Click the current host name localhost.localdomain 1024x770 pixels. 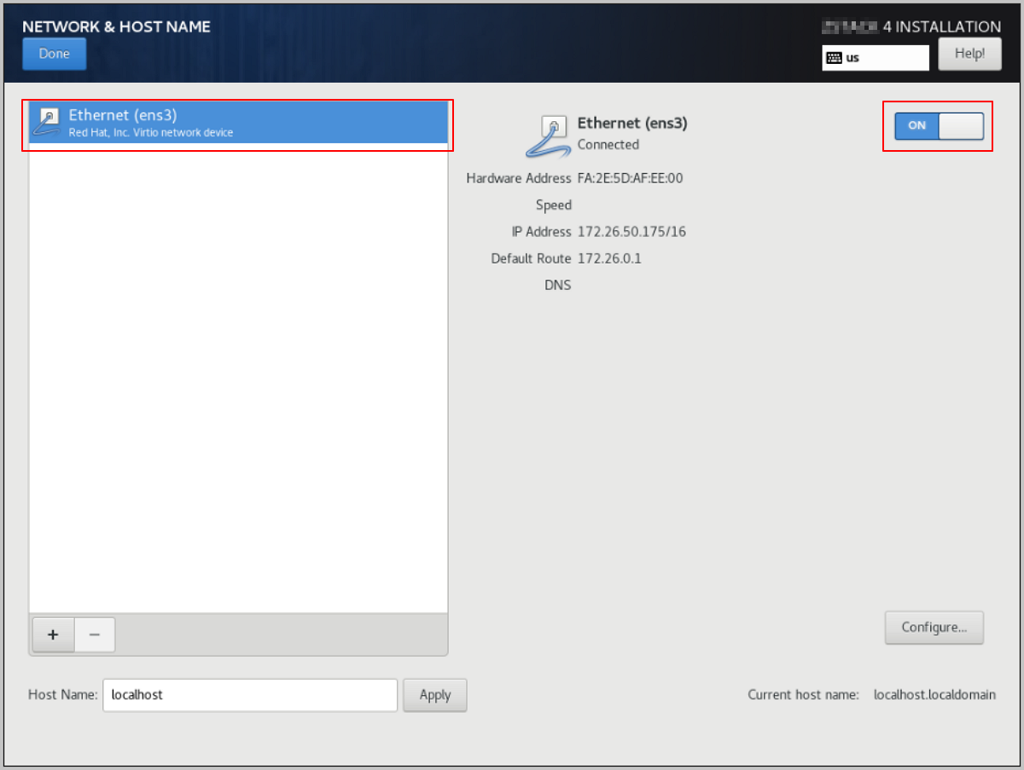(934, 695)
